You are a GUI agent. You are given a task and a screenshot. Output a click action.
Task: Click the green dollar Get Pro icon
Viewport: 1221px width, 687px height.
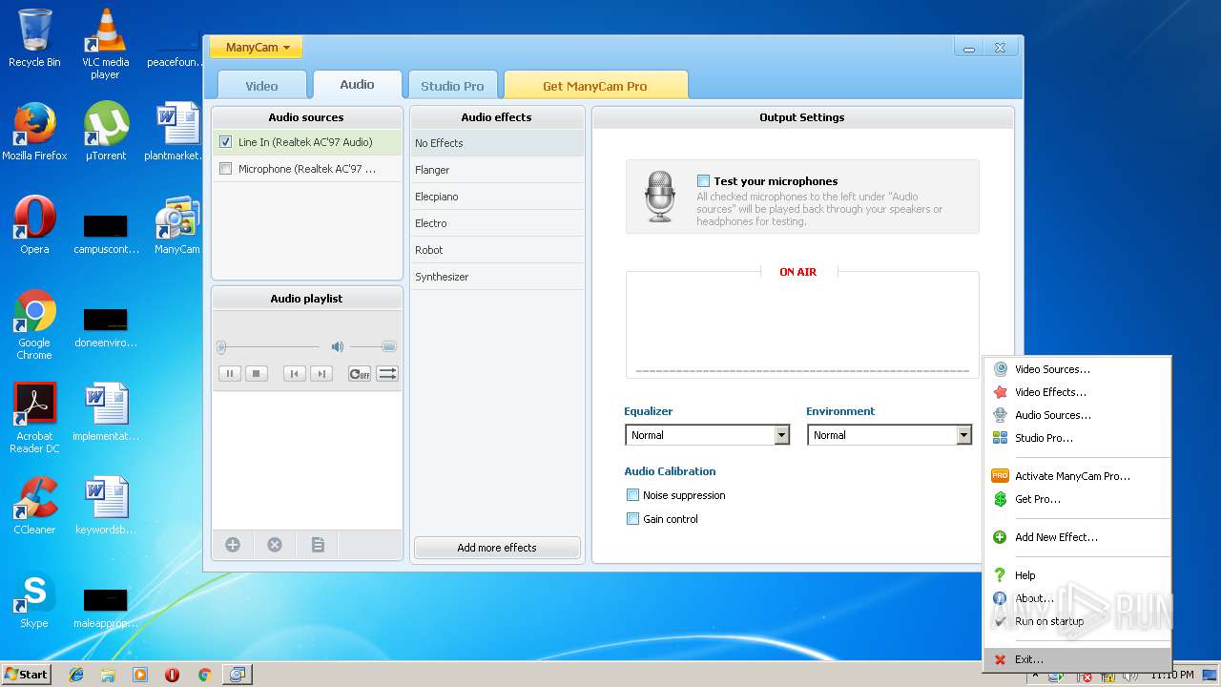(1000, 499)
